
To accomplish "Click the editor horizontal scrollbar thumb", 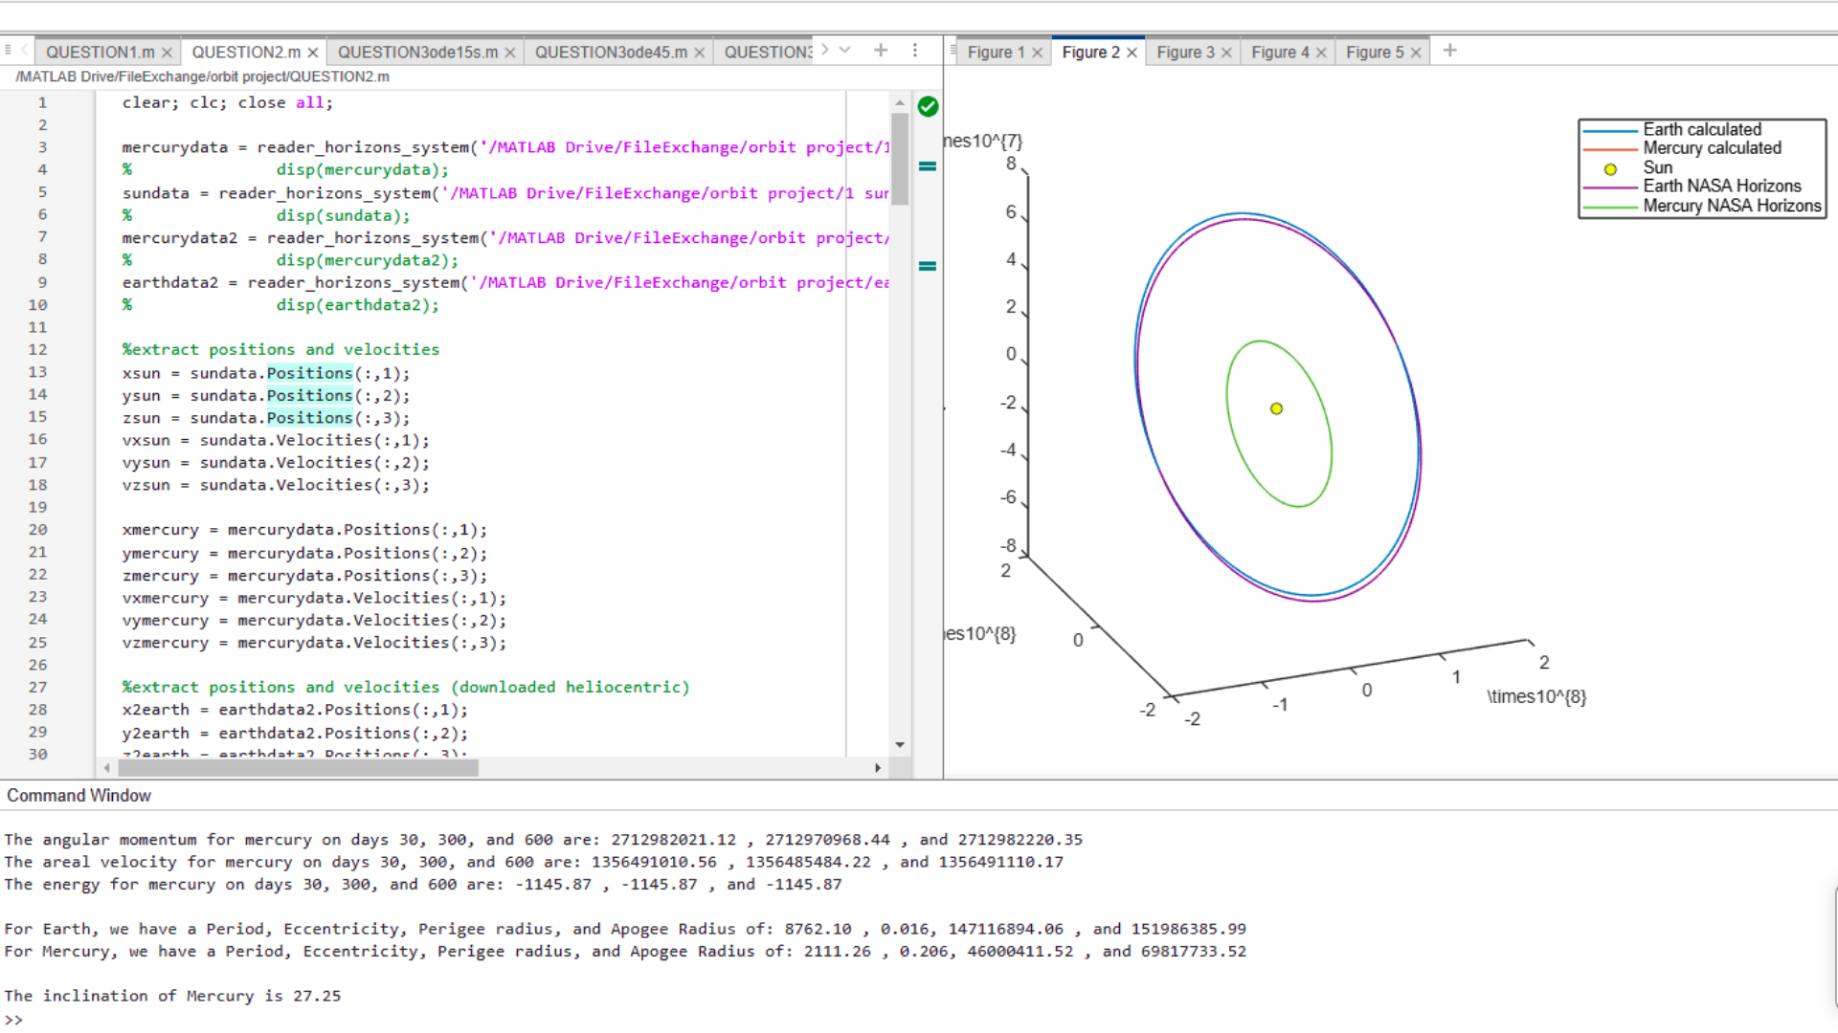I will tap(298, 768).
